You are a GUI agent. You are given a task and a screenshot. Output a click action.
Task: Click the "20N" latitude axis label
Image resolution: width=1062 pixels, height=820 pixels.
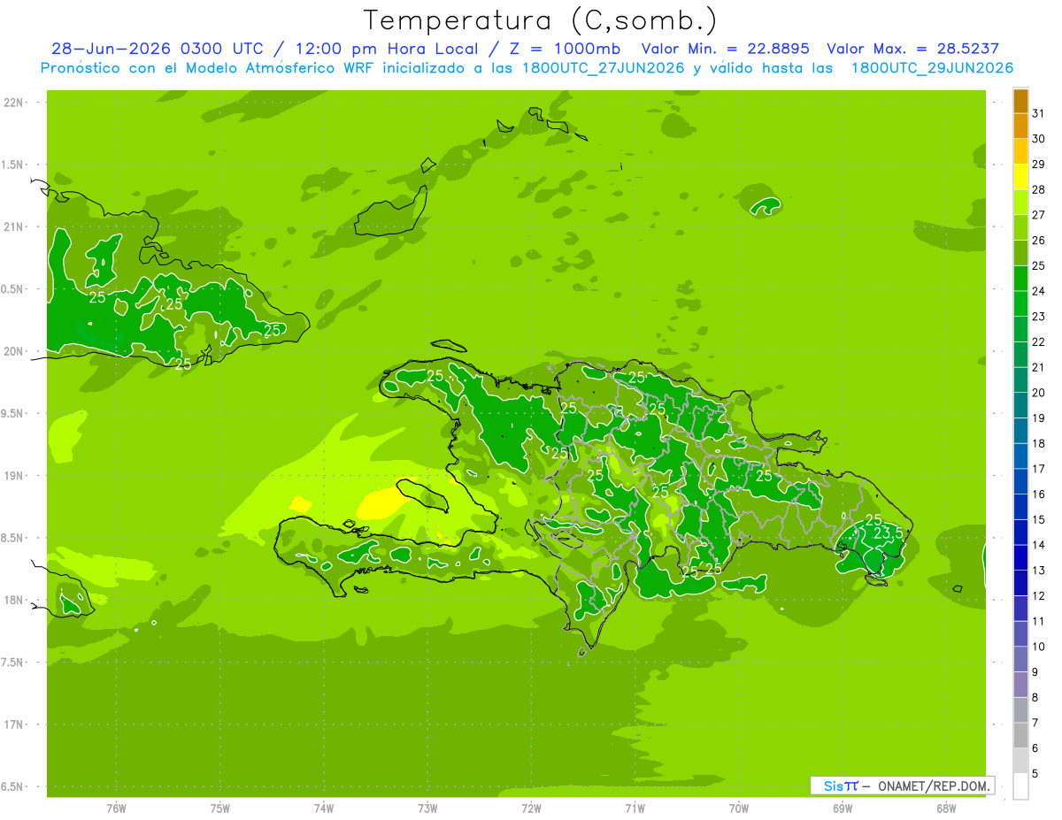[15, 351]
